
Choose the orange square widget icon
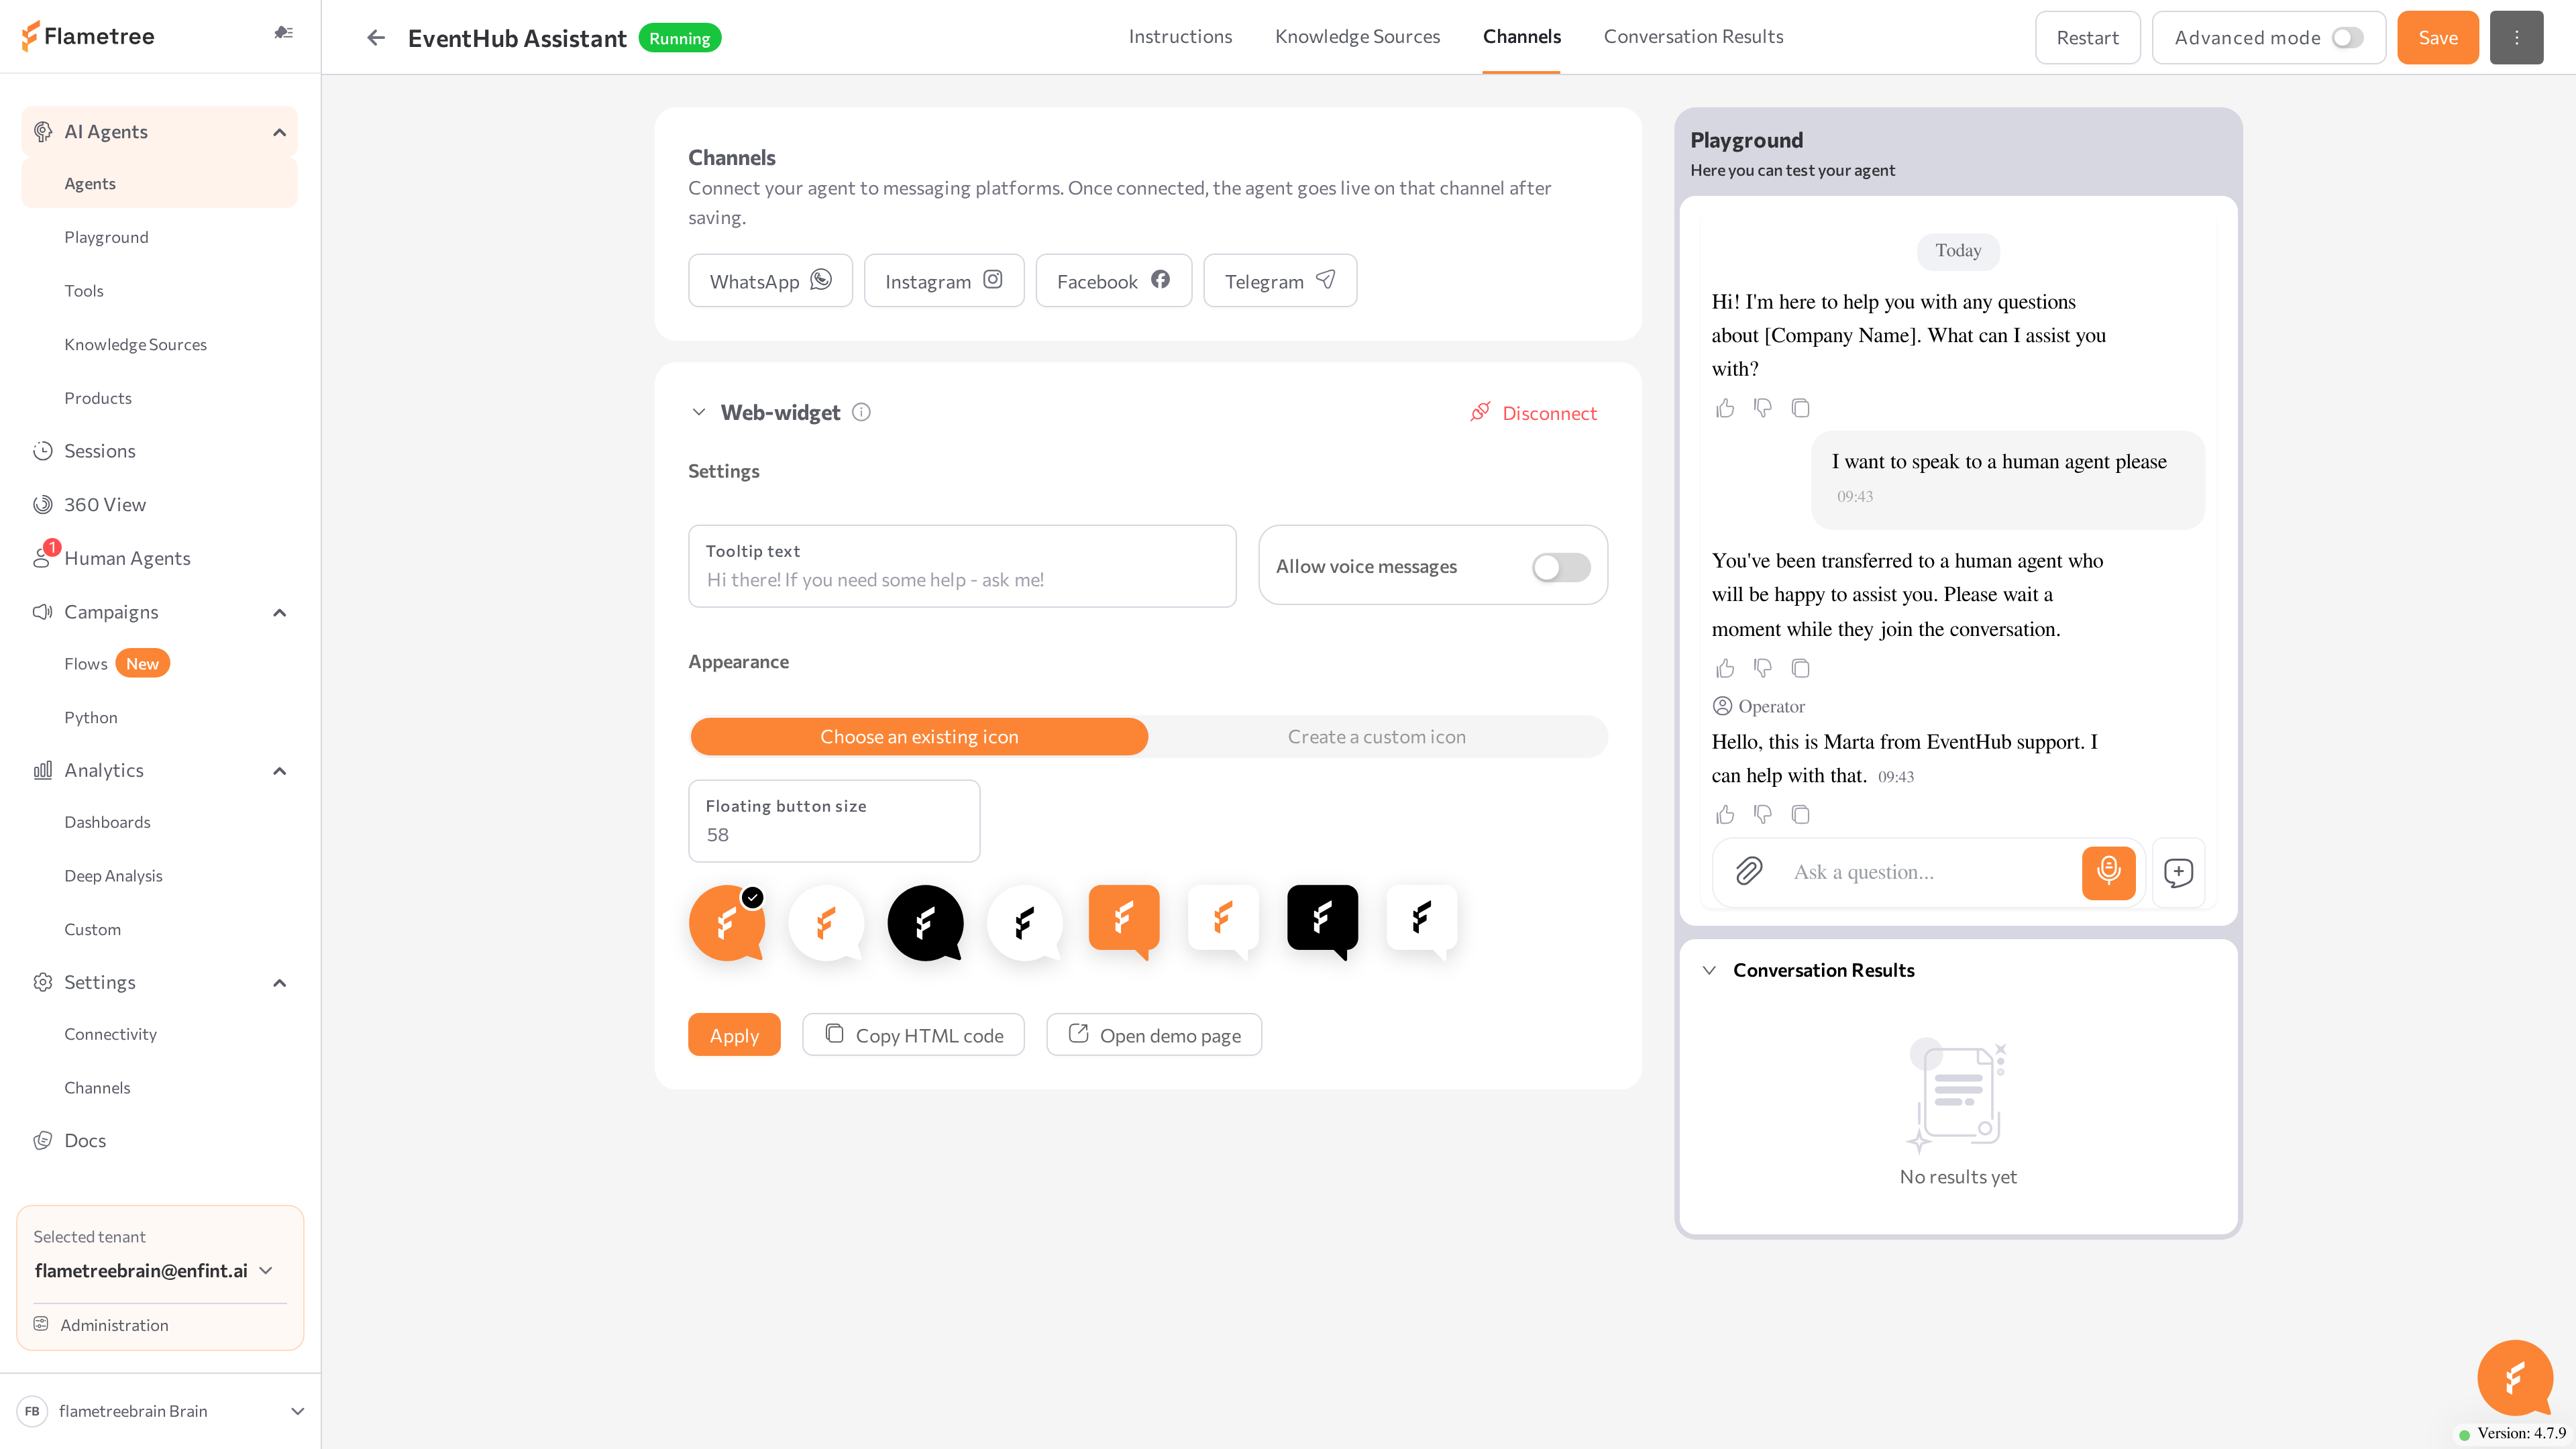[x=1124, y=921]
